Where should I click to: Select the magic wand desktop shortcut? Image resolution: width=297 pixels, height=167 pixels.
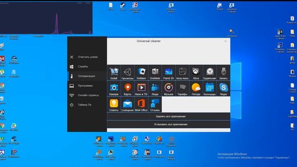tap(232, 33)
